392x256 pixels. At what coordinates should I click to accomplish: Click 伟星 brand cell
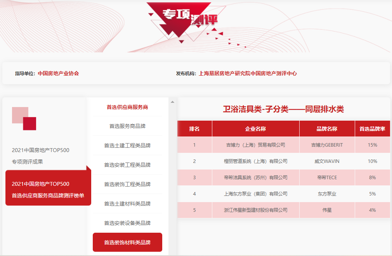(327, 210)
